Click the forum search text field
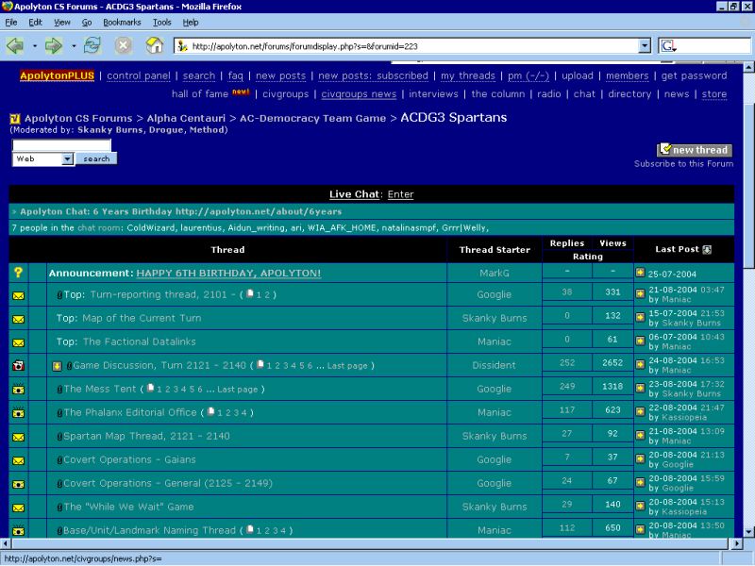Viewport: 755px width, 566px height. click(61, 145)
